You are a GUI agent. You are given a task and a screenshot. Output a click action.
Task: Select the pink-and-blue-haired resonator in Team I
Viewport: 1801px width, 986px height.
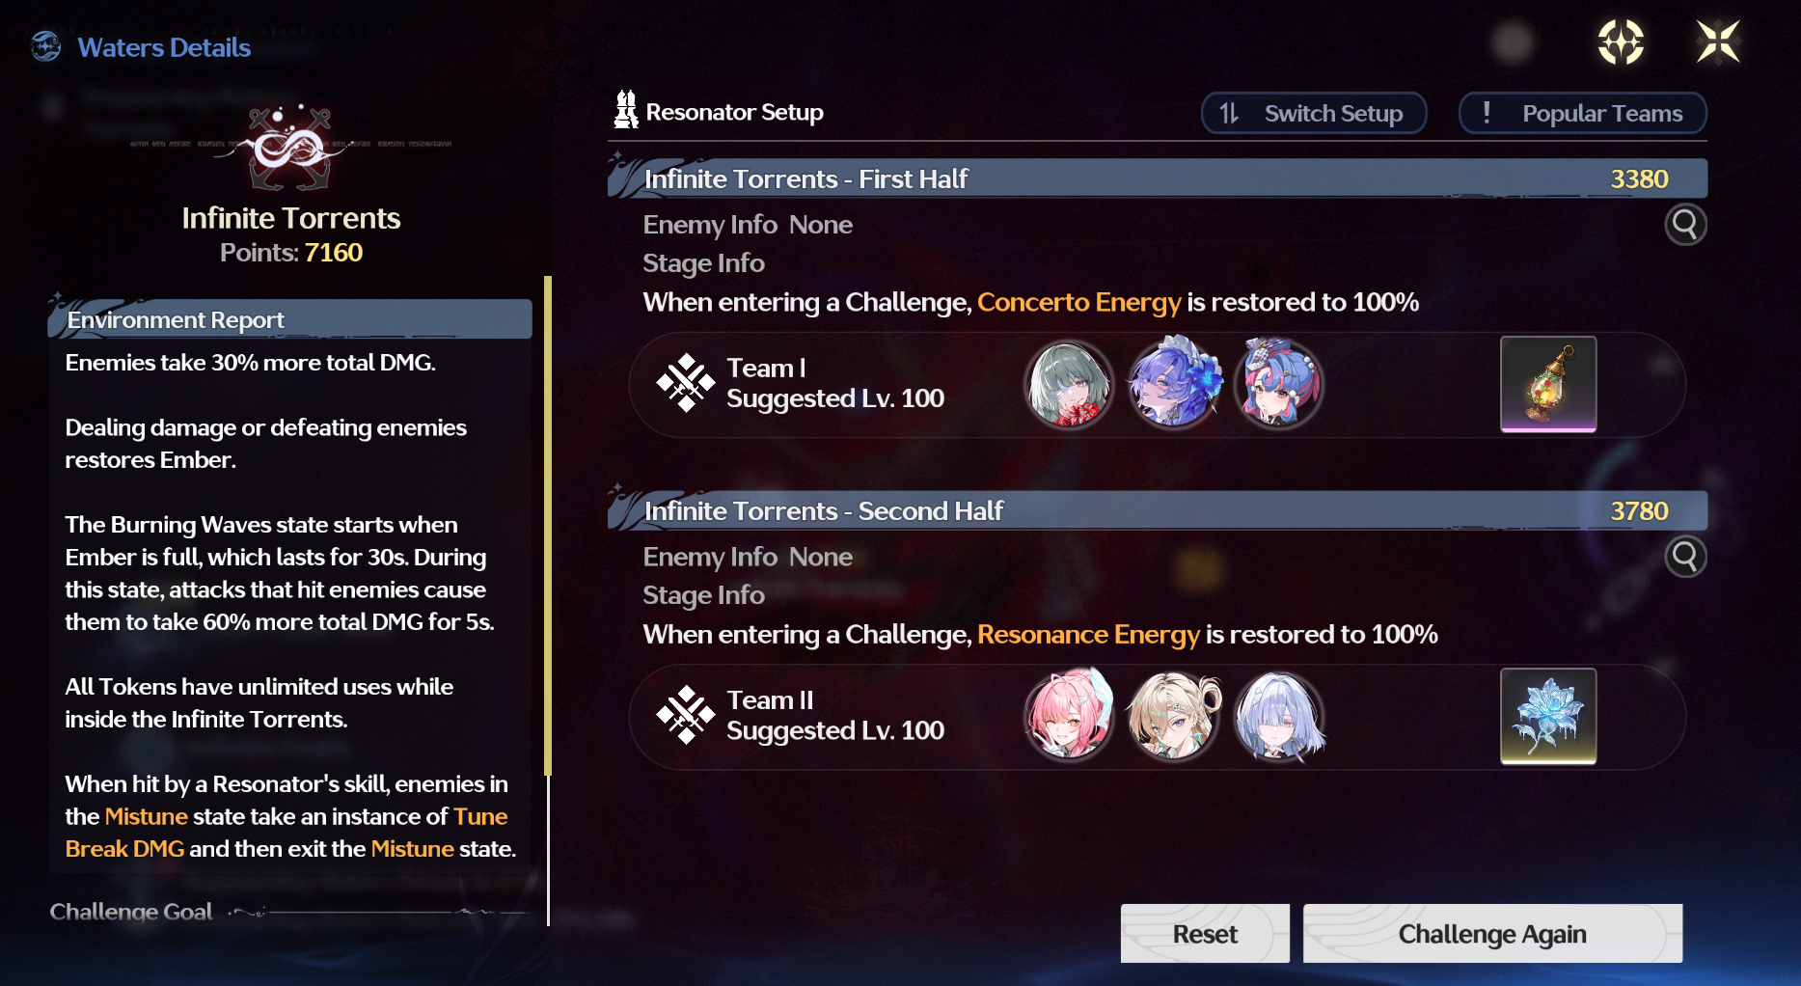pyautogui.click(x=1279, y=384)
